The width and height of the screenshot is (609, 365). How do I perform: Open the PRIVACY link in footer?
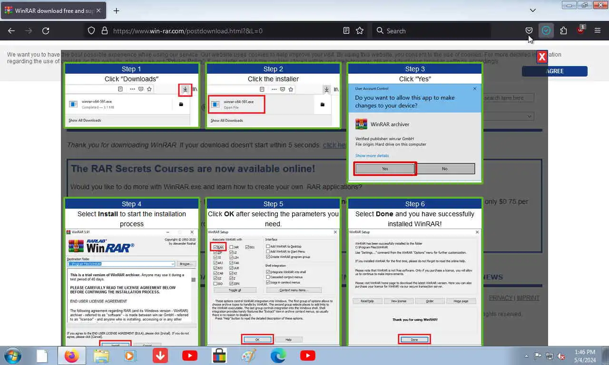coord(501,298)
